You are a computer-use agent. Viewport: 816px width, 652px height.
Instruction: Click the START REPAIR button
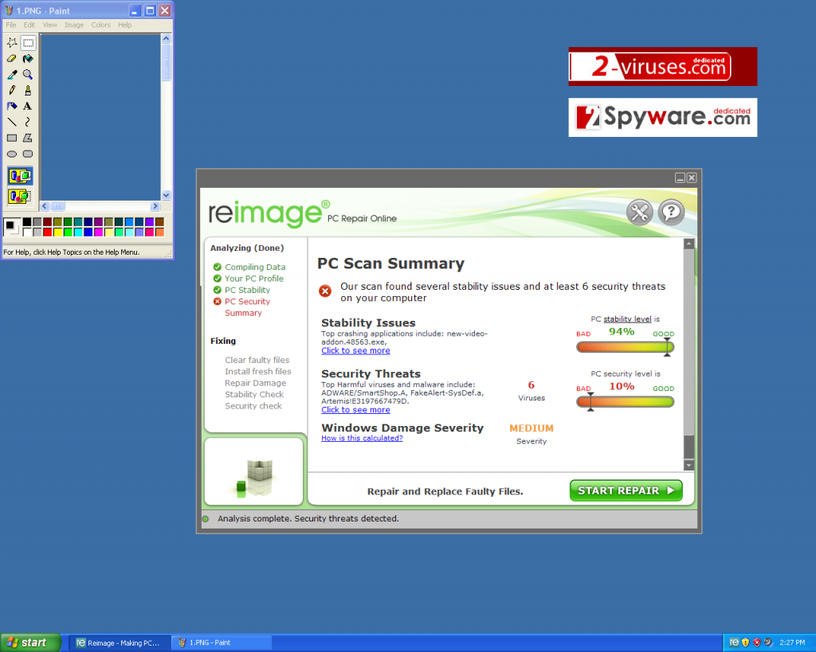(626, 490)
